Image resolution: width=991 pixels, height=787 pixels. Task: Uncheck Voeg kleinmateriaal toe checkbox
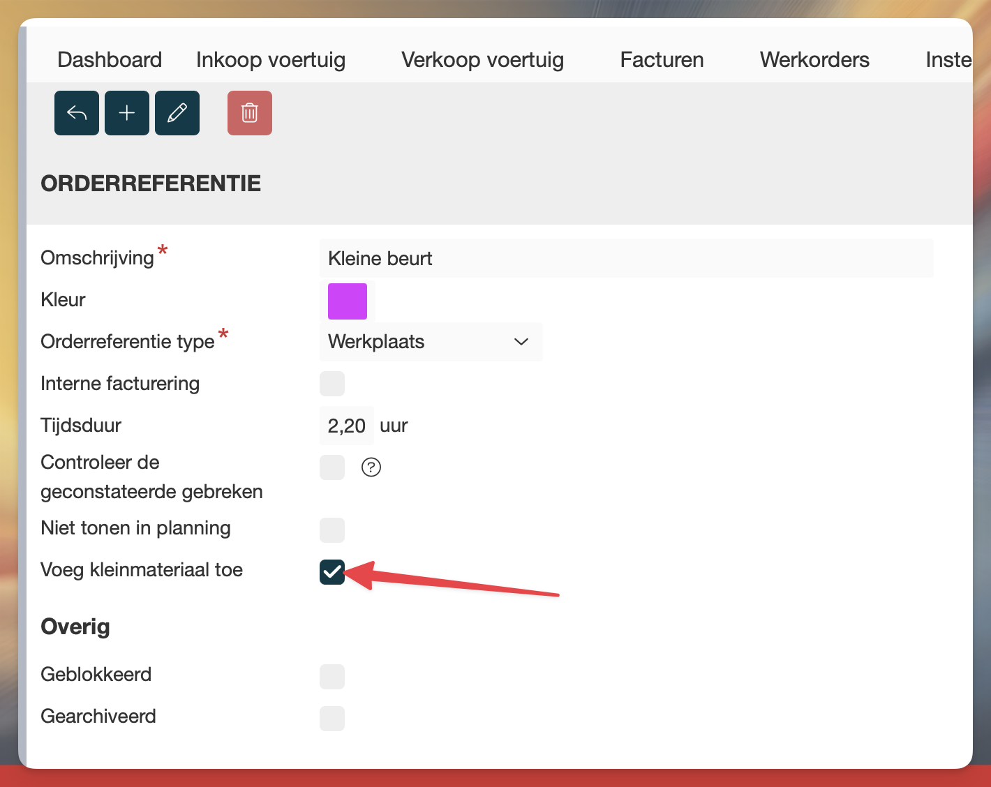[x=332, y=572]
